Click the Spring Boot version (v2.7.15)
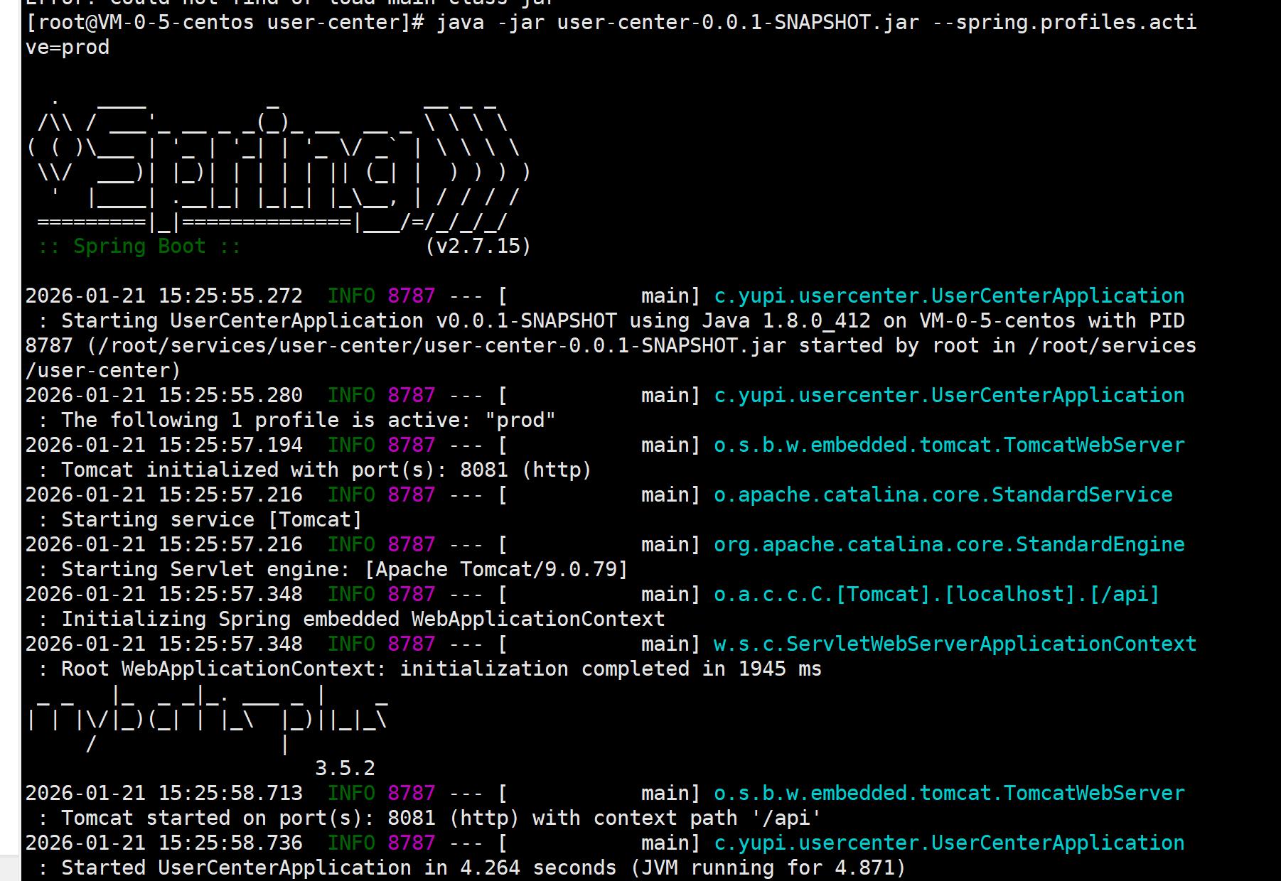This screenshot has height=881, width=1281. 478,247
